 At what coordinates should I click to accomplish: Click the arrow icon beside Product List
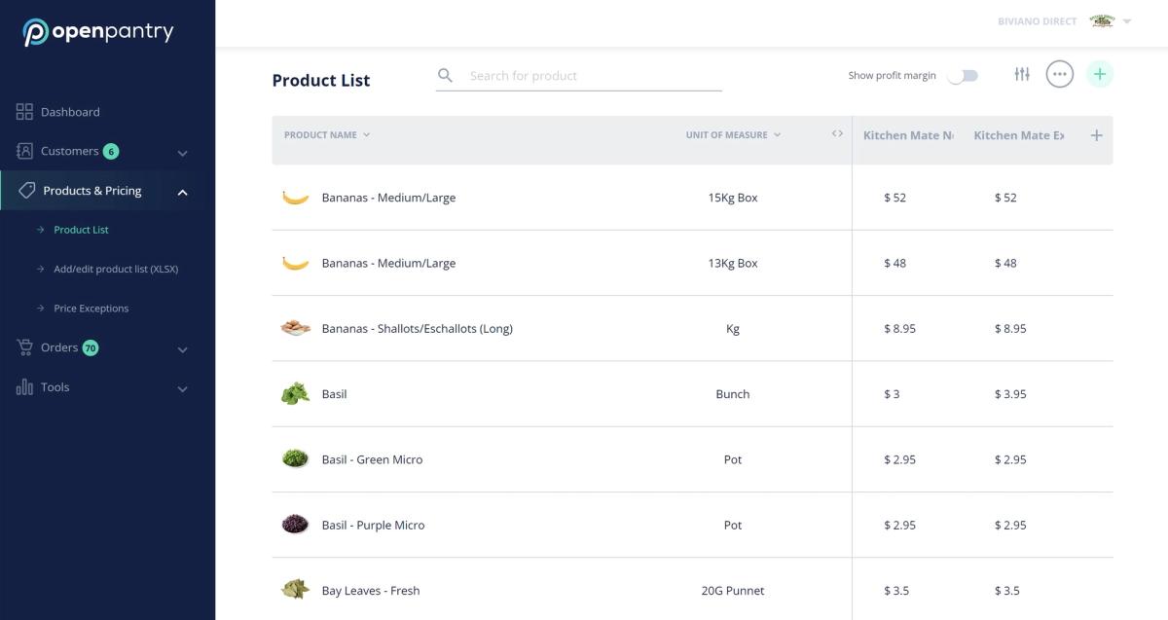tap(40, 230)
